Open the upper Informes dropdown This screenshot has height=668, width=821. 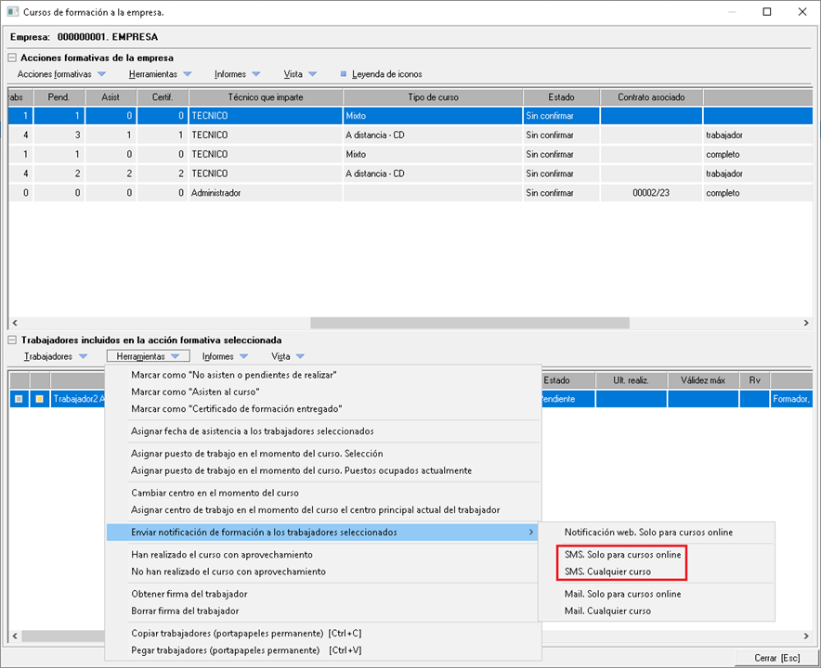(237, 74)
